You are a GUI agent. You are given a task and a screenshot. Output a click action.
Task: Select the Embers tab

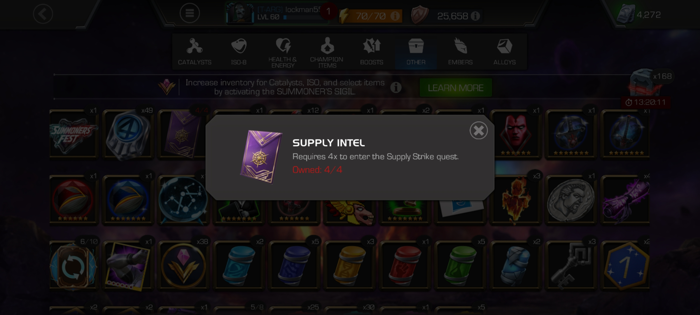point(460,52)
